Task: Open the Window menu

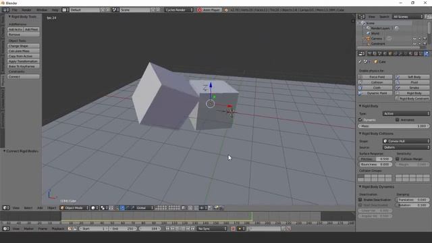Action: pos(42,10)
